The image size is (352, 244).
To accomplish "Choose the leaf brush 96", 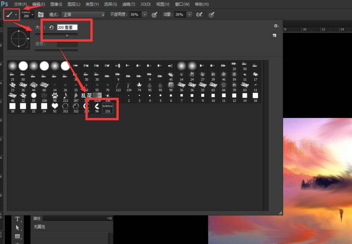I will (97, 108).
